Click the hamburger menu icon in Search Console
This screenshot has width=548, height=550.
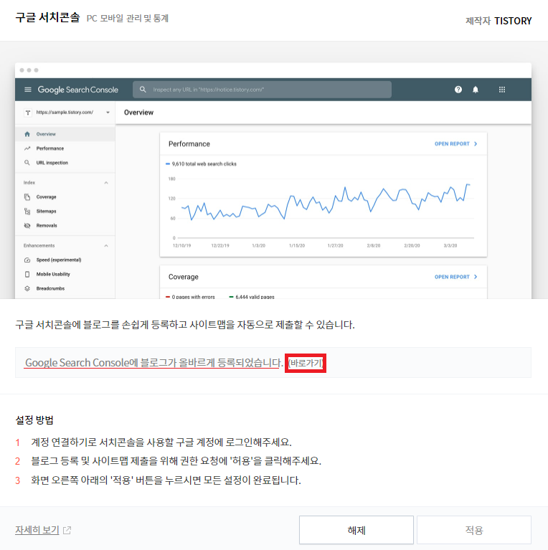tap(28, 90)
